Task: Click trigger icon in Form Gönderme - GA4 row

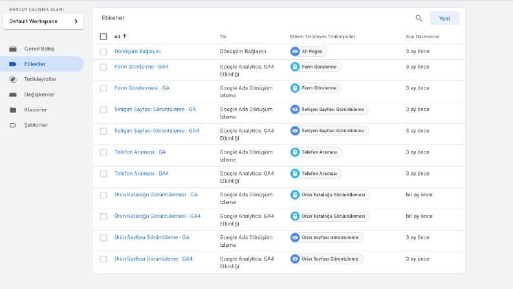Action: tap(295, 67)
